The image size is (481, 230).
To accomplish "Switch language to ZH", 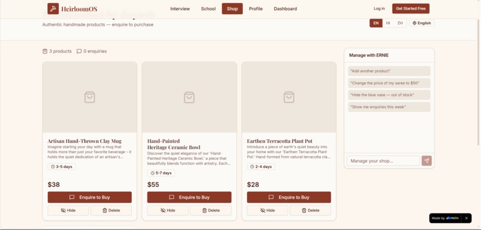I will pos(400,23).
